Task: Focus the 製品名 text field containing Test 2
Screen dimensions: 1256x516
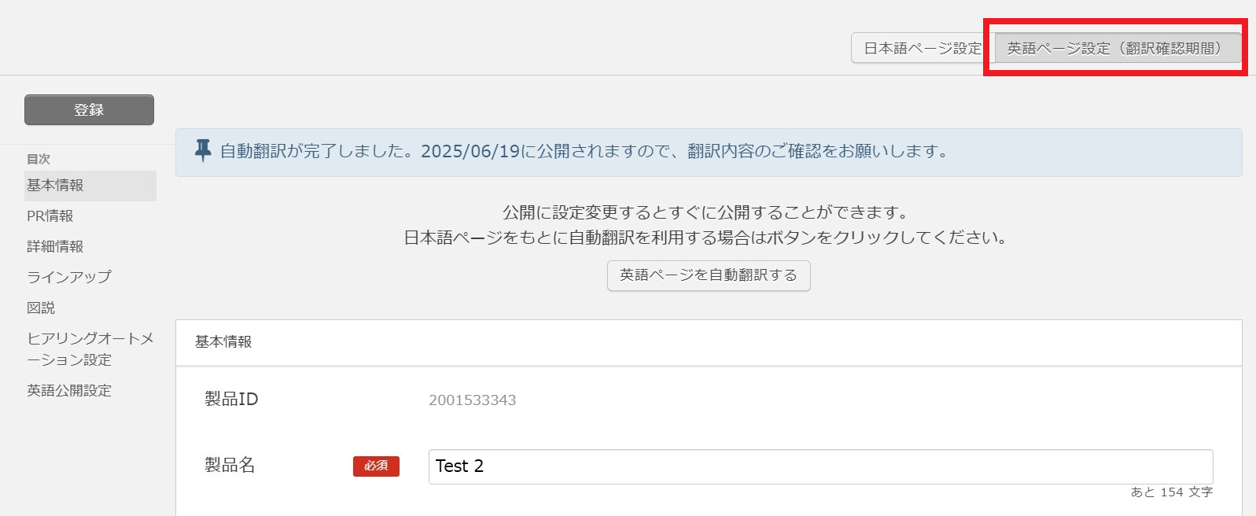Action: point(820,466)
